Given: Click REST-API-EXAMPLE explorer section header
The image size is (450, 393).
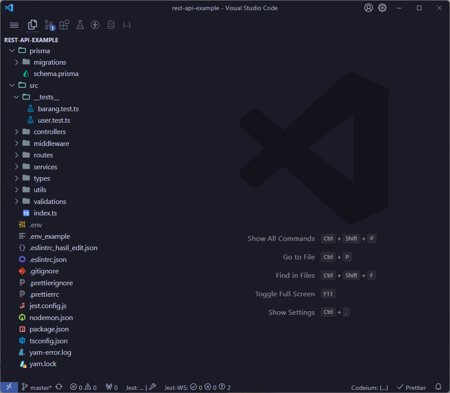Looking at the screenshot, I should (31, 40).
